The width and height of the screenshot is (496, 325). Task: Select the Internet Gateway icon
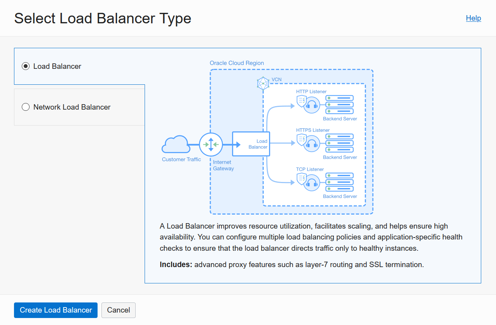point(211,144)
